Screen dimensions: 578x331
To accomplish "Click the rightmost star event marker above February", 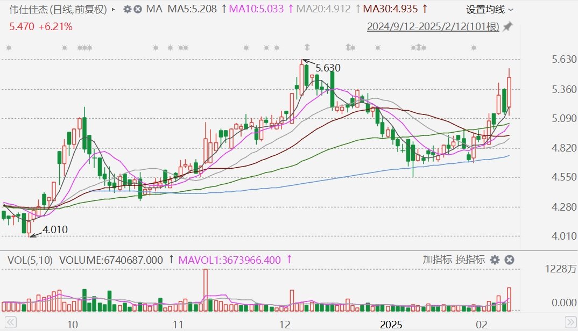I will click(474, 47).
